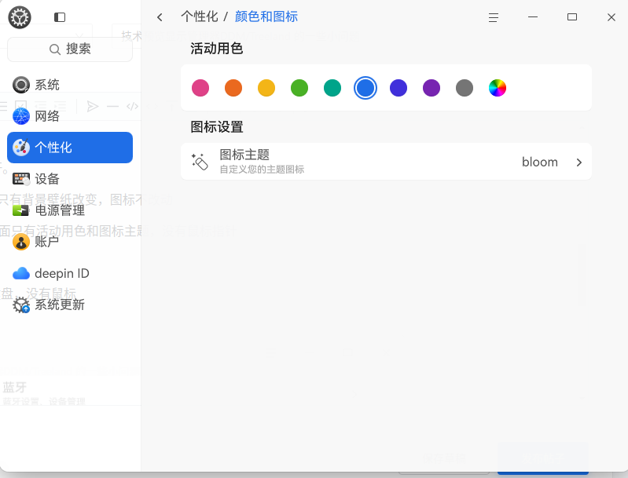
Task: Open the 图标主题 row
Action: point(386,162)
